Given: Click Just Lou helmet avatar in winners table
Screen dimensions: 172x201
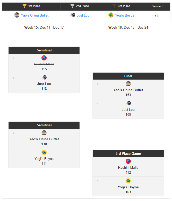Looking at the screenshot, I should point(73,15).
